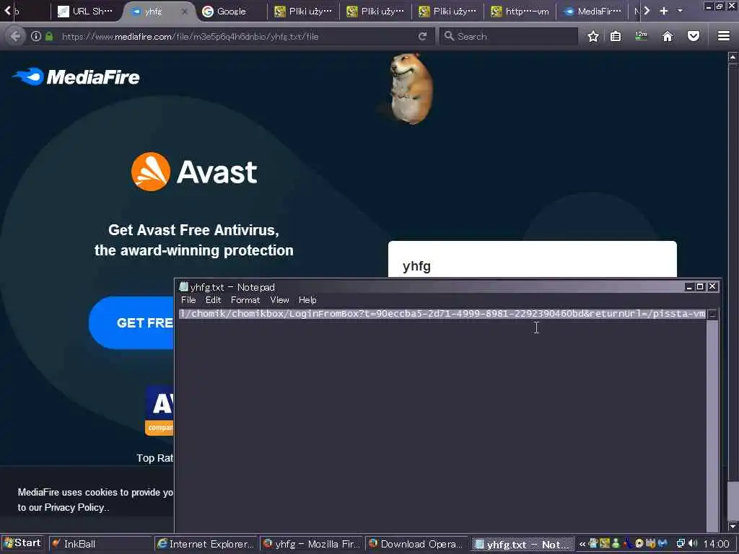The width and height of the screenshot is (739, 554).
Task: Click the green user messenger tray icon
Action: 616,544
